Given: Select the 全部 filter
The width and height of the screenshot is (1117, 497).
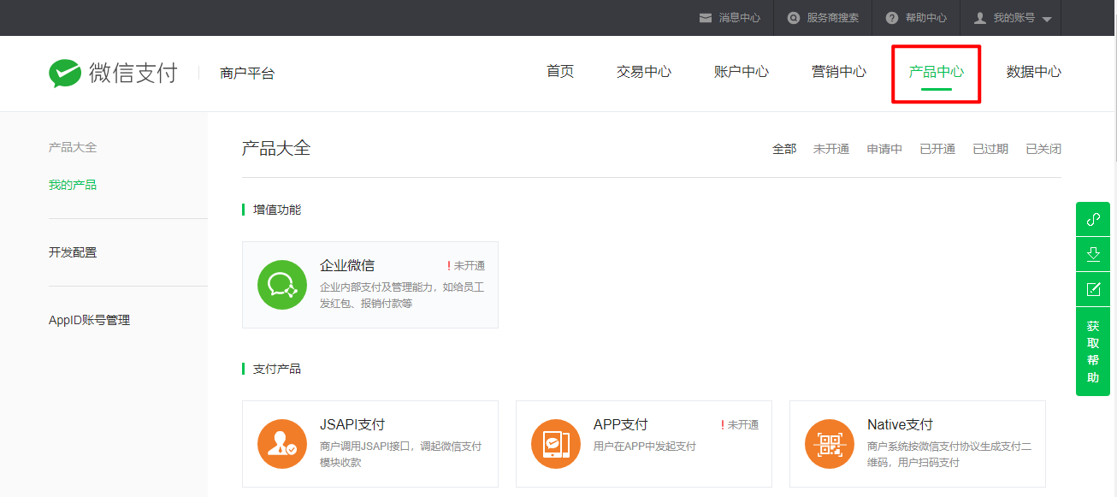Looking at the screenshot, I should 784,149.
